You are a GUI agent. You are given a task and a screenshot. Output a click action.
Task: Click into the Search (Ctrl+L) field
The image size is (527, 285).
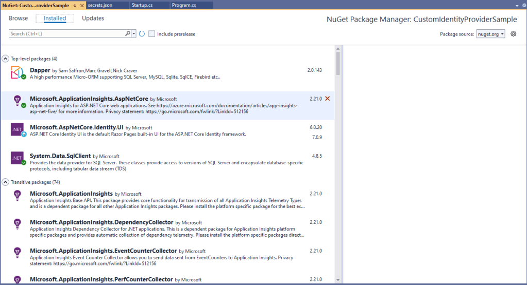click(66, 34)
